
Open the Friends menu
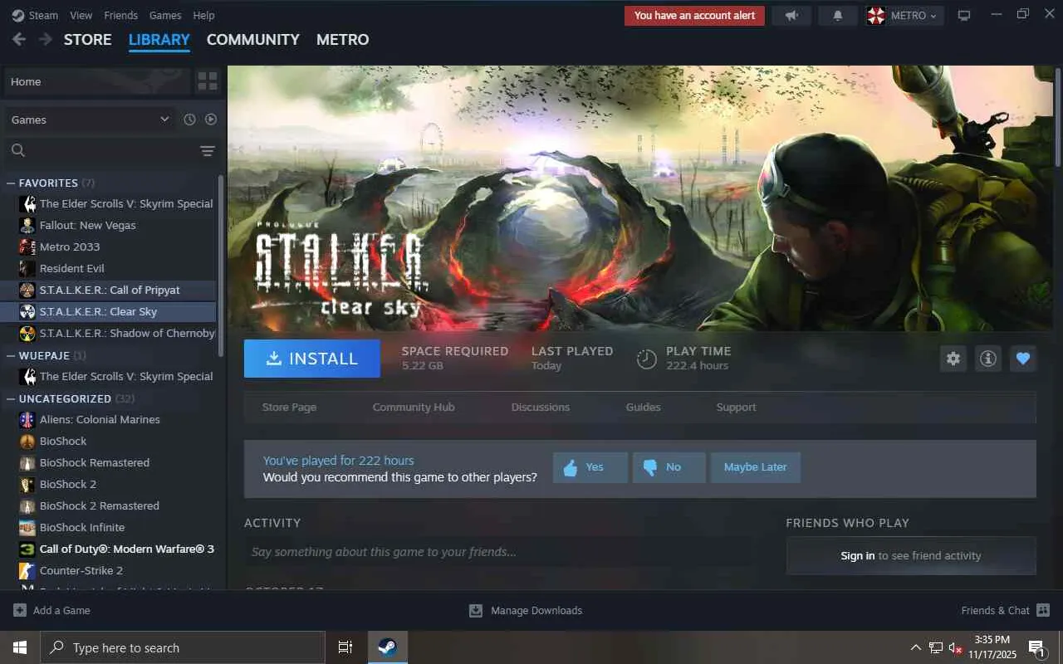click(121, 16)
